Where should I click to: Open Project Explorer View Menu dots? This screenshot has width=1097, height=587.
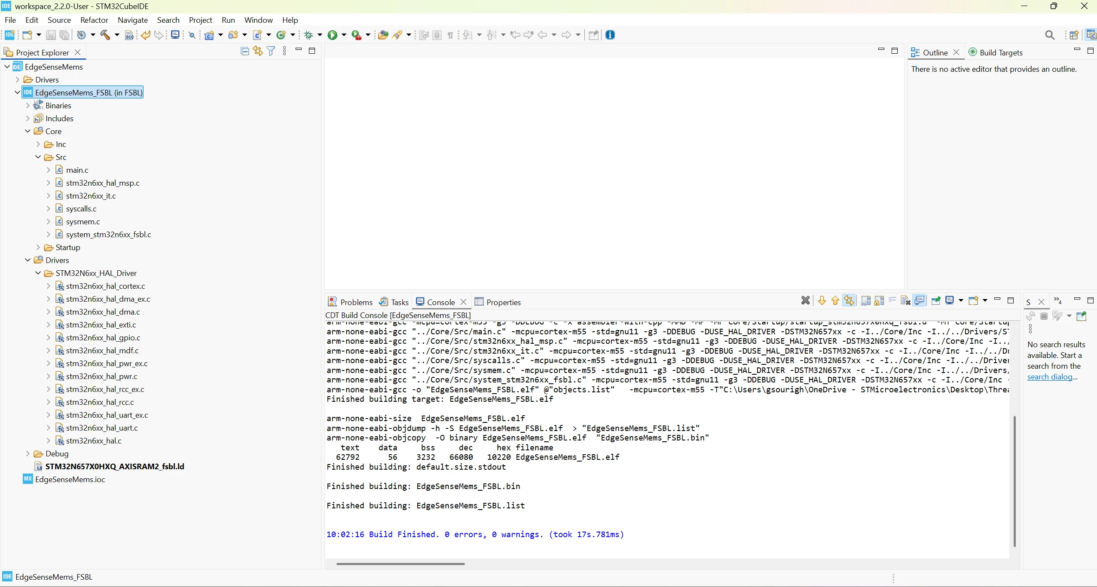(x=284, y=51)
